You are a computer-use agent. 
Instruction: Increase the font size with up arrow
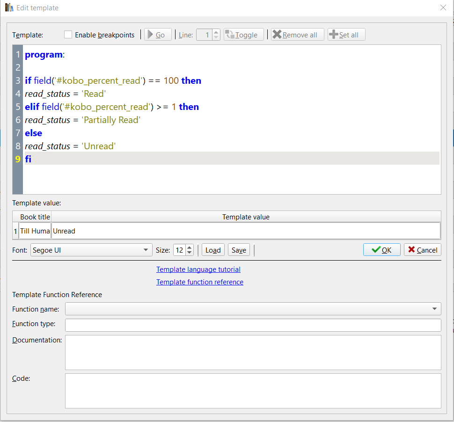point(189,247)
